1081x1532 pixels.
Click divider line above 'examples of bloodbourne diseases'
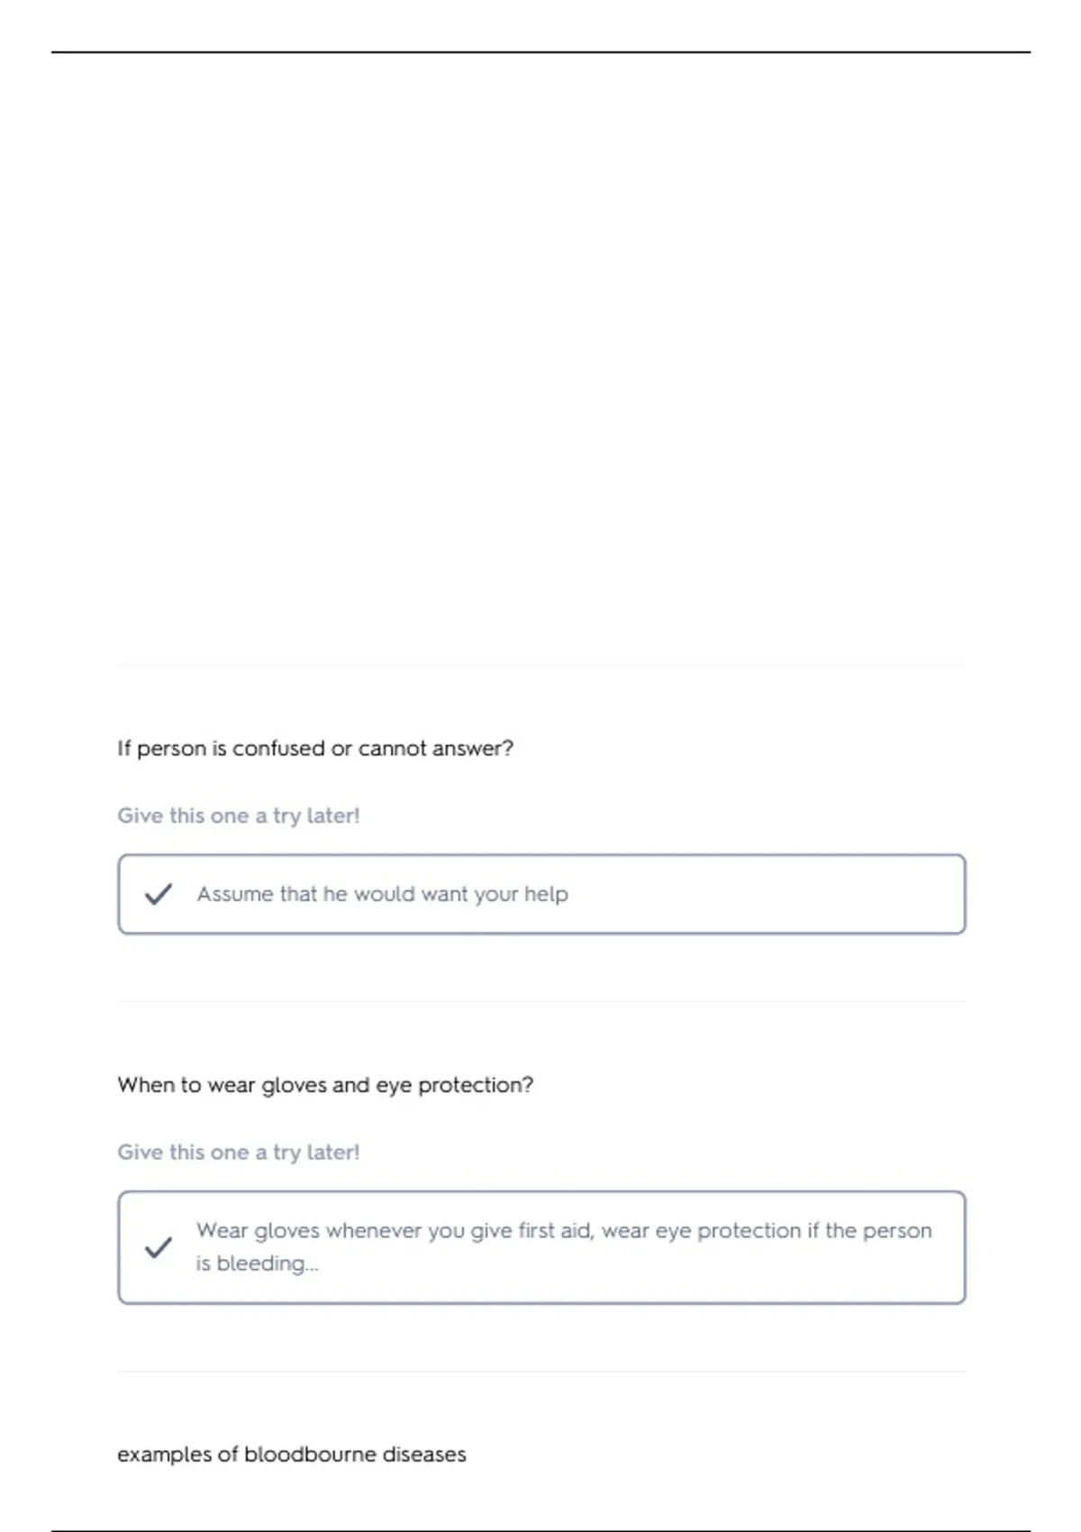point(541,1372)
